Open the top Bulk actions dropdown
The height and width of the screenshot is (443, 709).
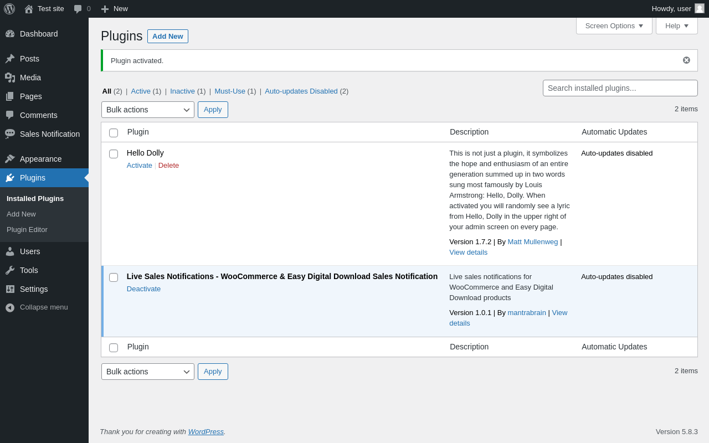pos(147,110)
